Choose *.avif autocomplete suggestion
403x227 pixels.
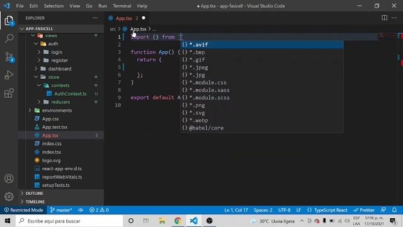pyautogui.click(x=262, y=45)
